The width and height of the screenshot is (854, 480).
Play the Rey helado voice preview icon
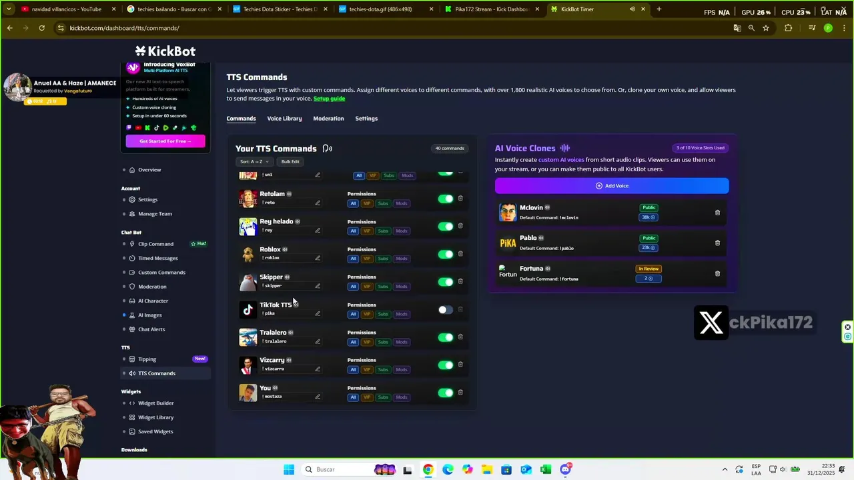298,221
